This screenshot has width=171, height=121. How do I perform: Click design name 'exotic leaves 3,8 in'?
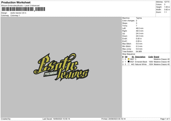click(18, 13)
